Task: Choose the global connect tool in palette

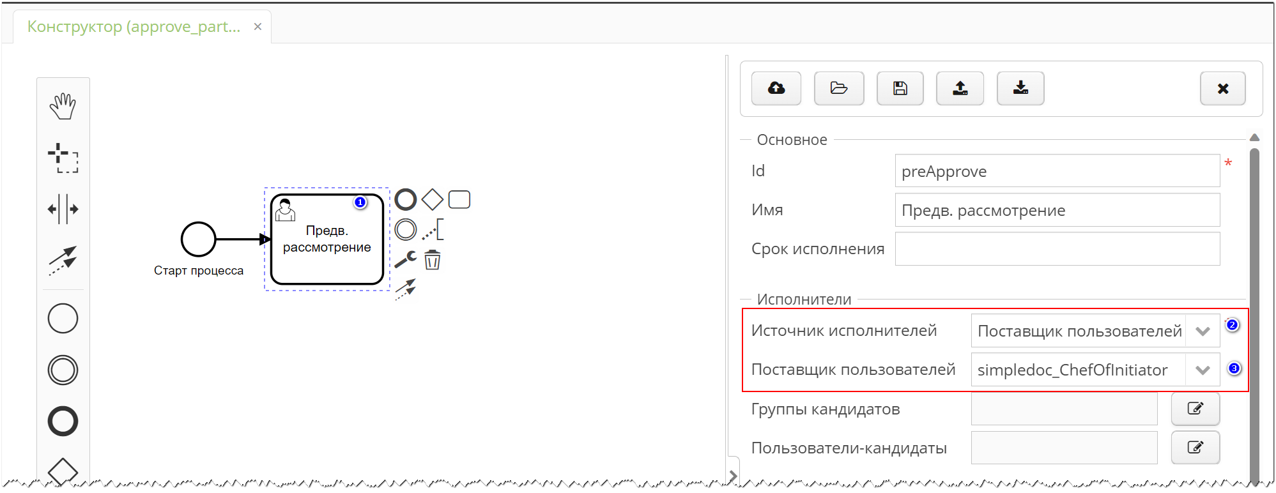Action: (x=63, y=261)
